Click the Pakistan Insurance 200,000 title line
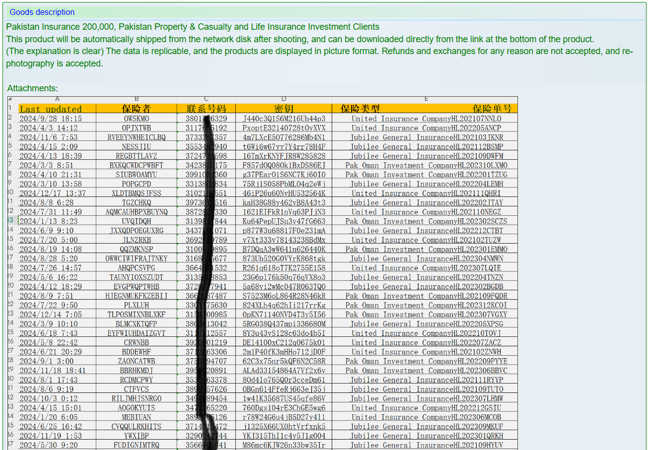The height and width of the screenshot is (450, 650). coord(193,27)
